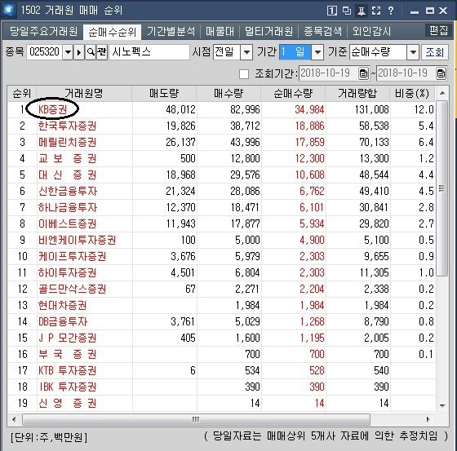Select the 비엔케이투자증권 row

(x=221, y=240)
